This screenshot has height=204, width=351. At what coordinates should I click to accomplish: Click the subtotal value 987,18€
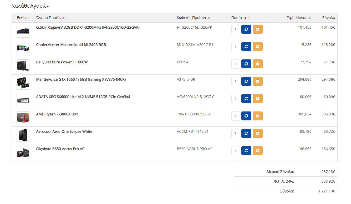click(x=328, y=172)
